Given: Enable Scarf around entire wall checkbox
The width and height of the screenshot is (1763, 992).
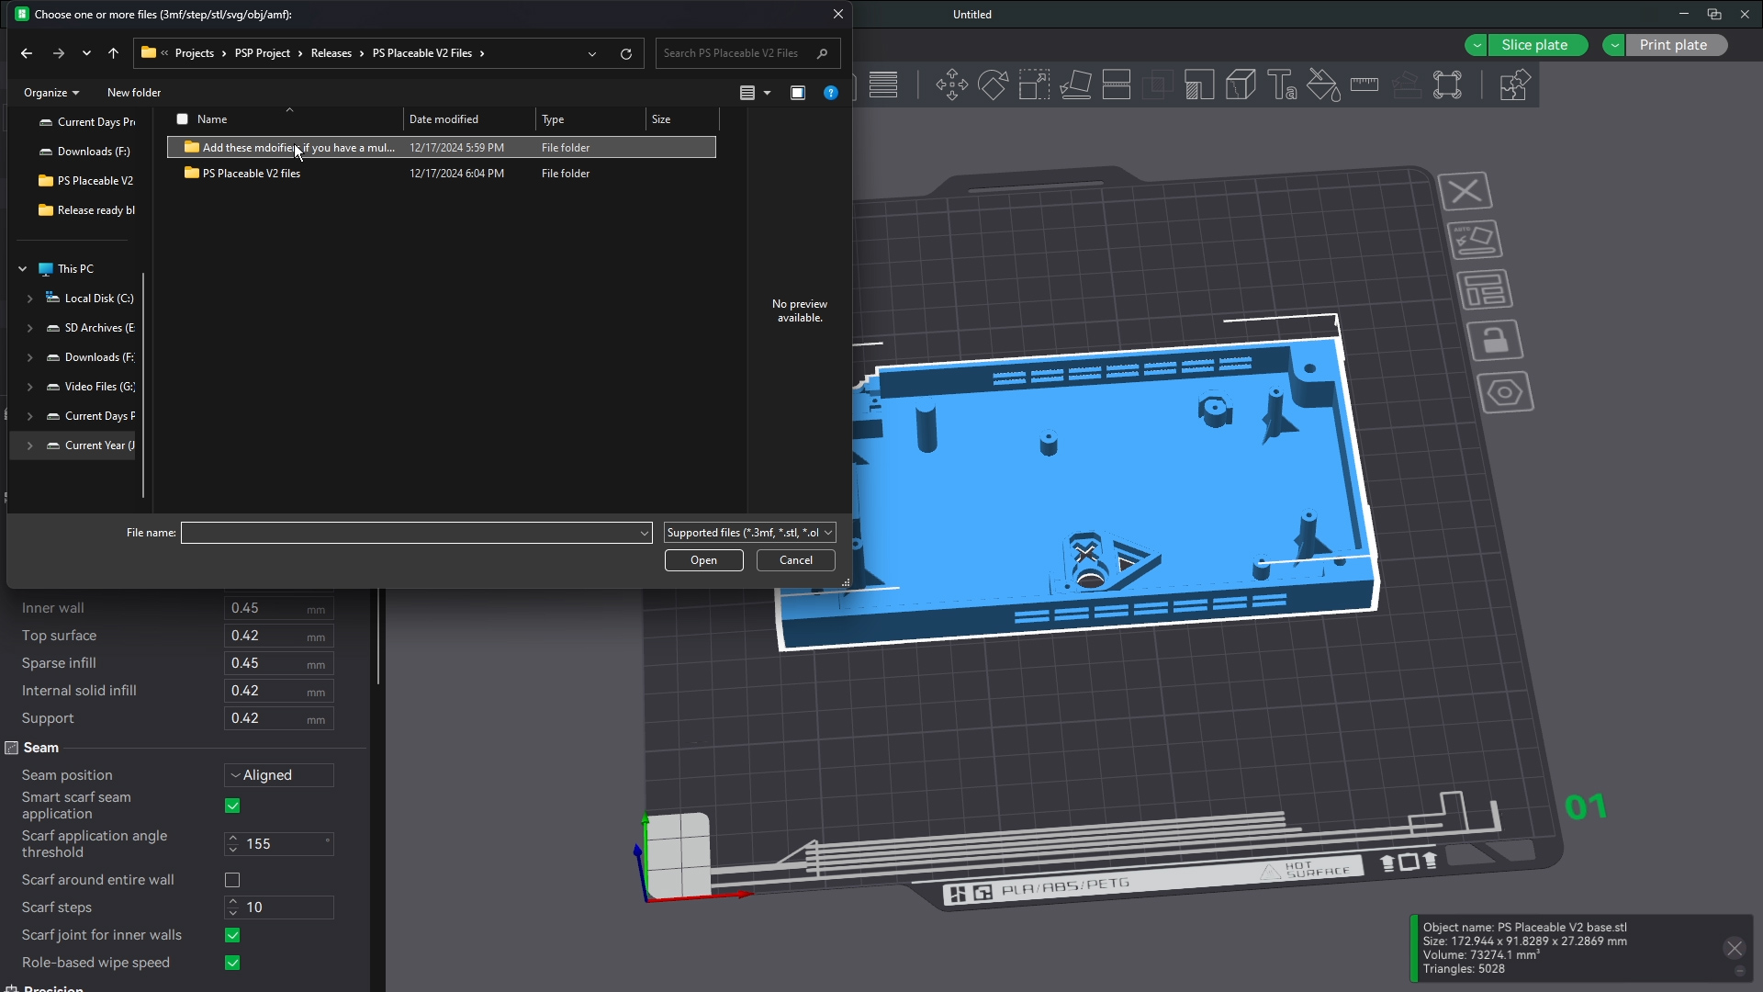Looking at the screenshot, I should tap(232, 880).
